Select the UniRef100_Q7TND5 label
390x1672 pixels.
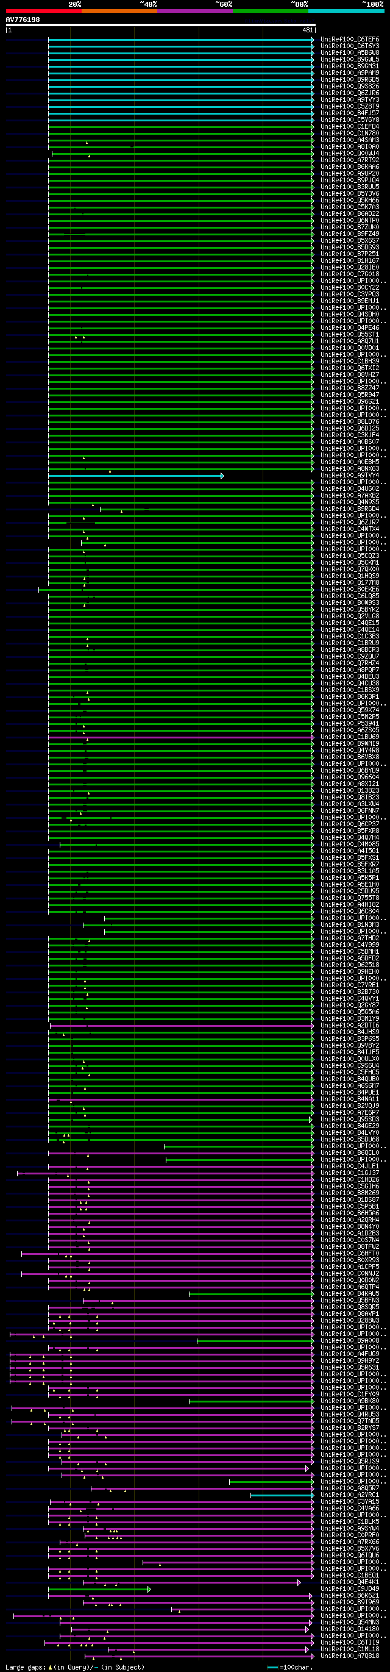(350, 1421)
